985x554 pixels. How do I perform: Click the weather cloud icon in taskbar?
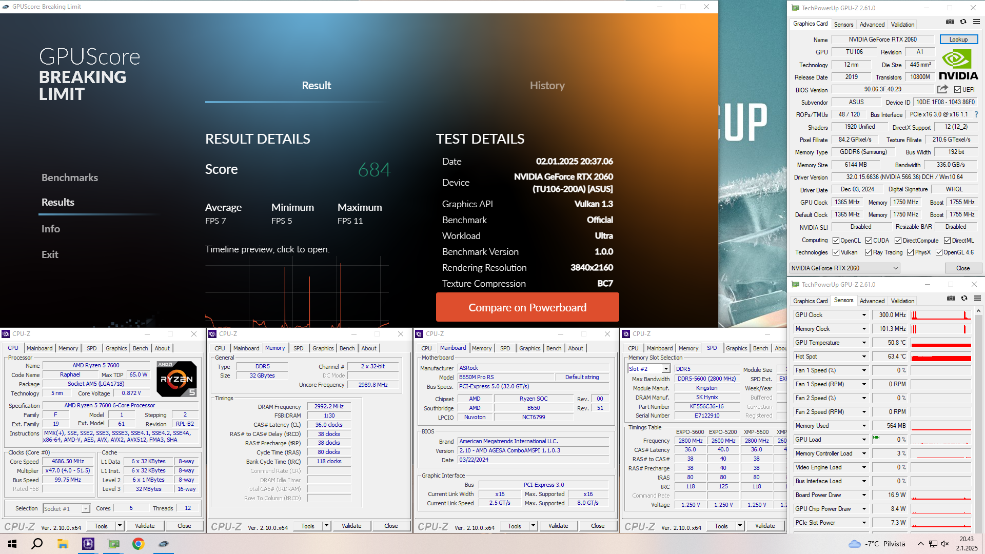click(x=855, y=544)
